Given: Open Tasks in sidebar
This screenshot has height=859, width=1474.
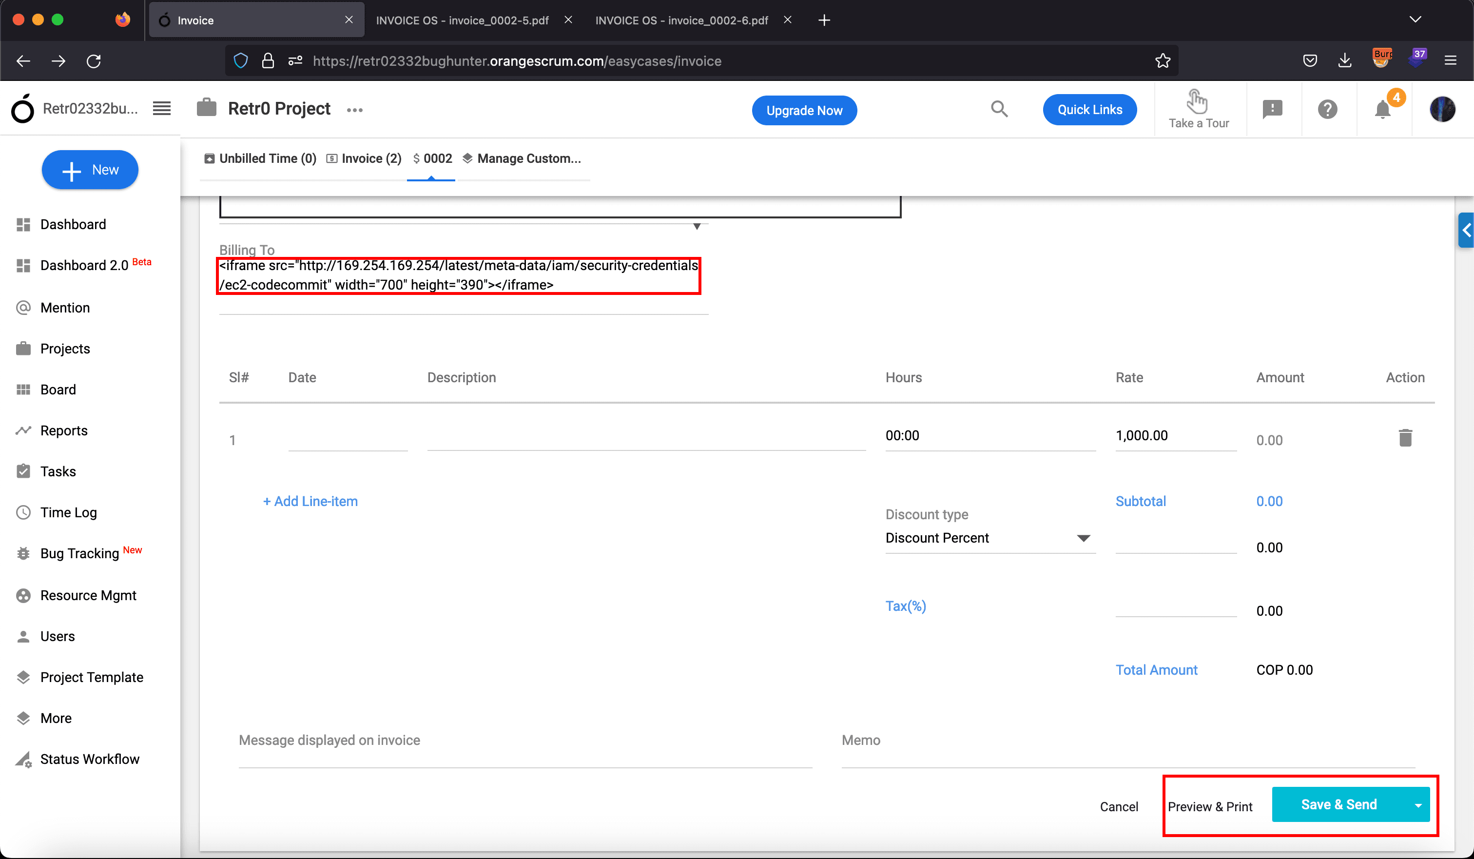Looking at the screenshot, I should pyautogui.click(x=58, y=471).
